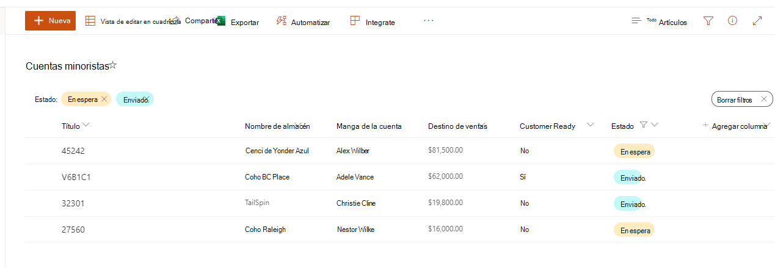Click the filter funnel icon in toolbar
Viewport: 775px width, 268px height.
[x=708, y=21]
